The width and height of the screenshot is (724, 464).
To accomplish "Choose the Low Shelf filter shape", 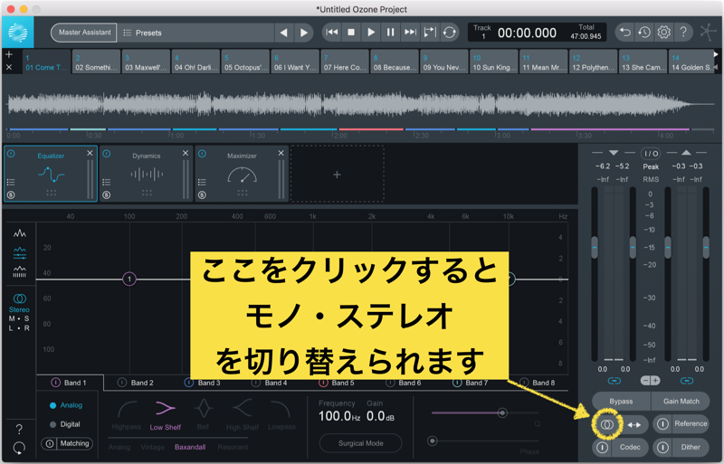I will tap(165, 415).
